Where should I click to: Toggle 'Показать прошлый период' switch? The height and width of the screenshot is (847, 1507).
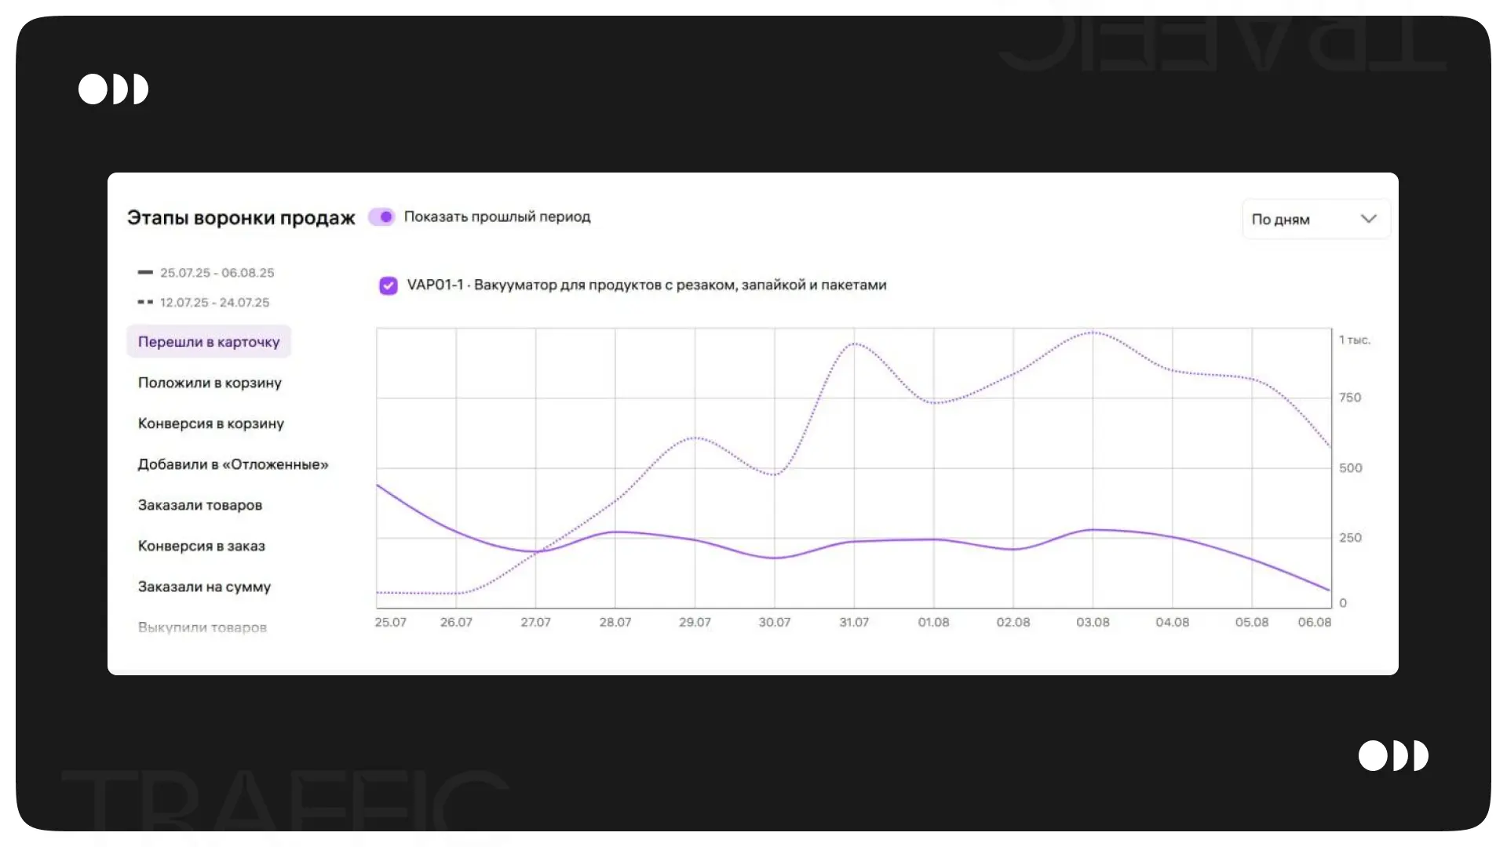click(382, 217)
